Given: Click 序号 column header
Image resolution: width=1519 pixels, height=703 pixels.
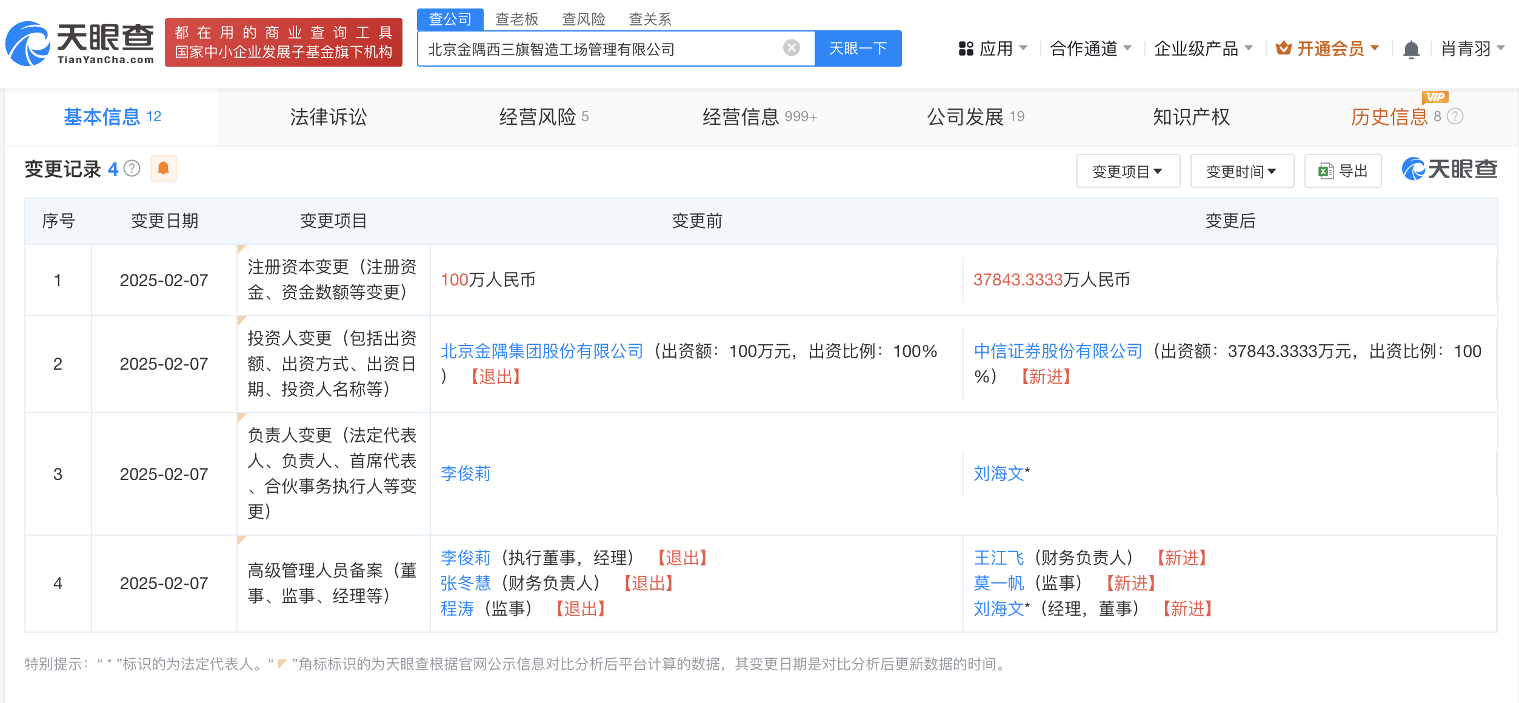Looking at the screenshot, I should [x=58, y=221].
